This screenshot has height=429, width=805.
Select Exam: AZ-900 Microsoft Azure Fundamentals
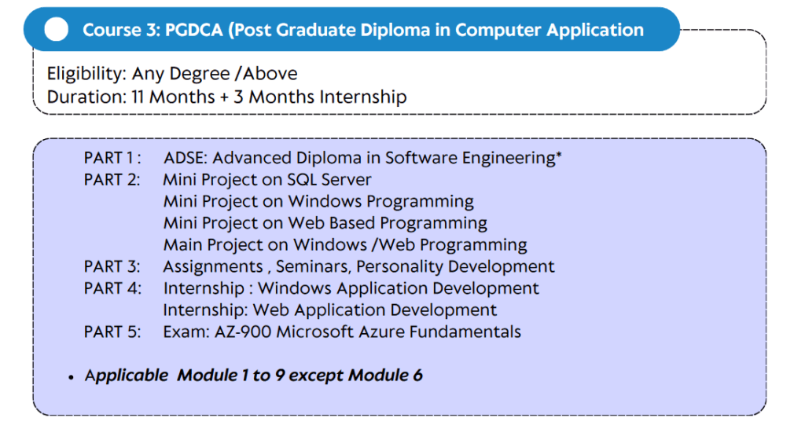click(342, 332)
